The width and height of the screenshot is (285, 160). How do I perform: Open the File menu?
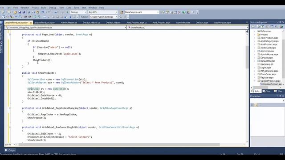tap(2, 8)
